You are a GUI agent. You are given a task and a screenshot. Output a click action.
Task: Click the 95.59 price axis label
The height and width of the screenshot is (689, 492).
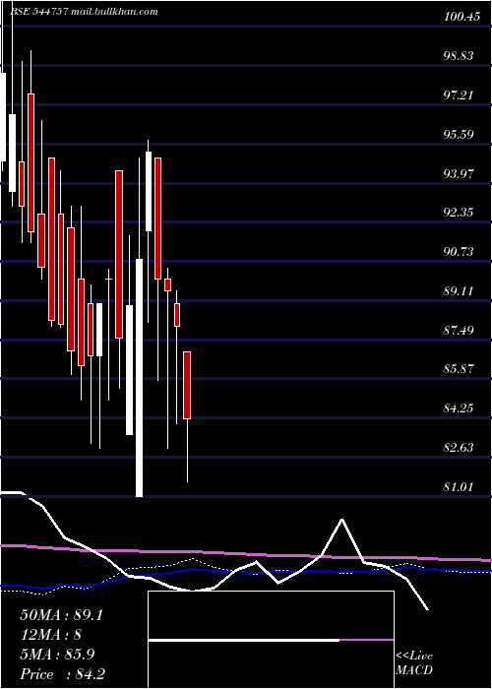(459, 135)
